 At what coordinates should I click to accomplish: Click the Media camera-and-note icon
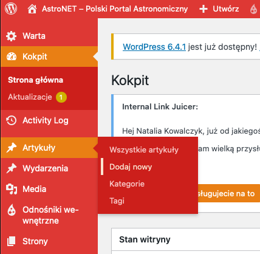tap(12, 189)
